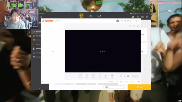Add a video playback source
Image resolution: width=182 pixels, height=102 pixels.
[100, 76]
